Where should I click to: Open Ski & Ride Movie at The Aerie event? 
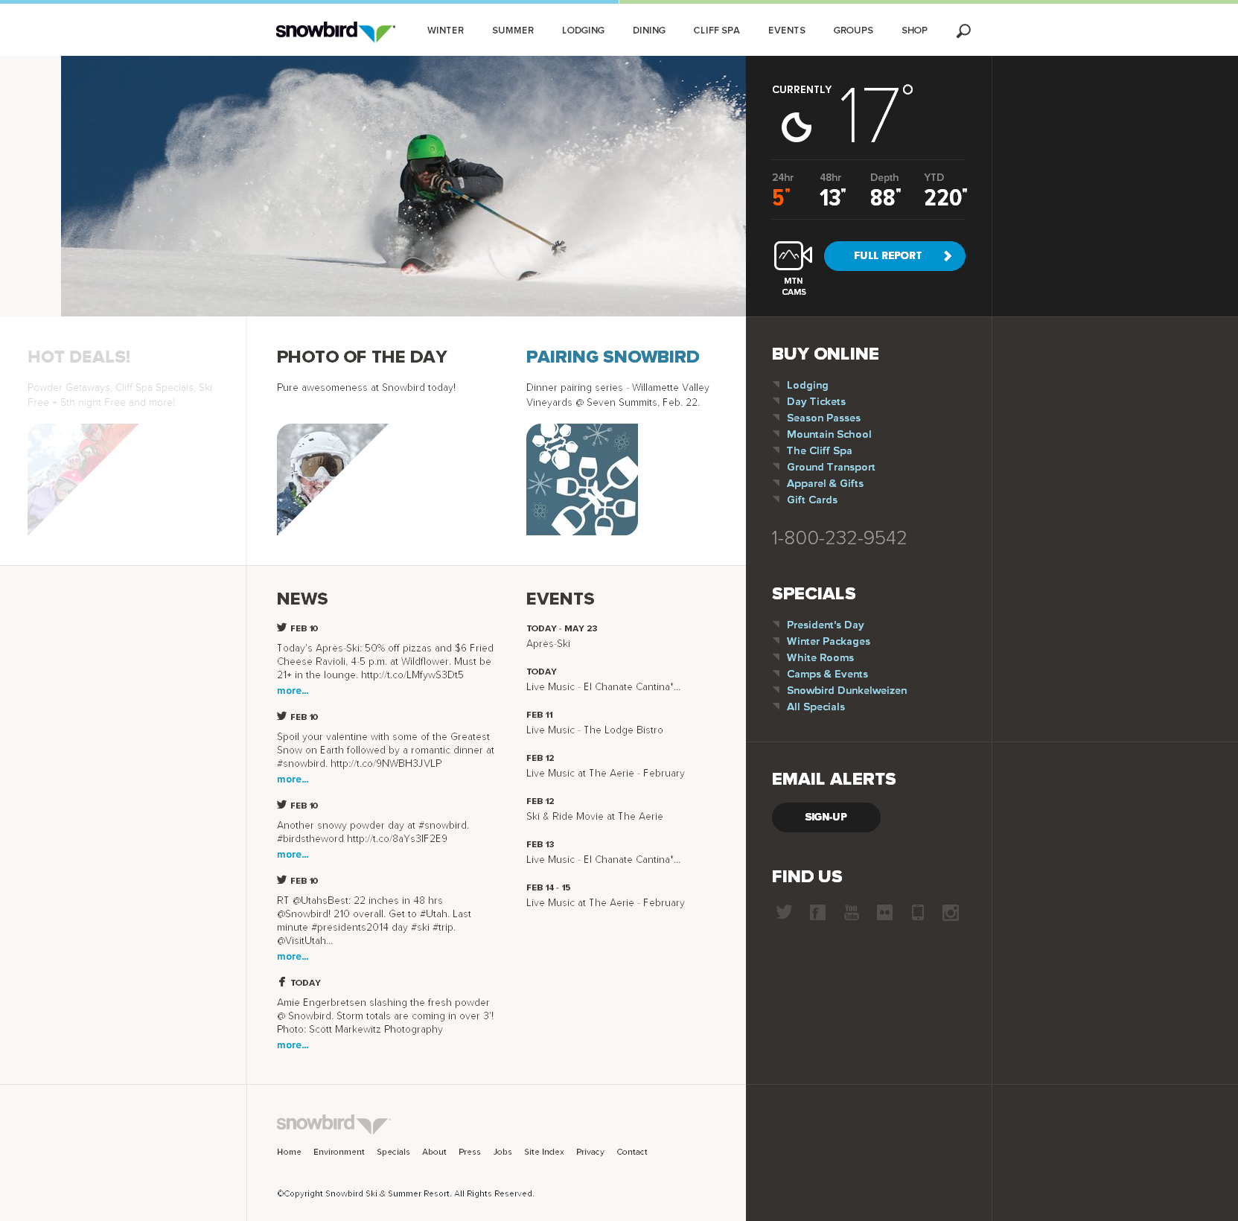[594, 817]
